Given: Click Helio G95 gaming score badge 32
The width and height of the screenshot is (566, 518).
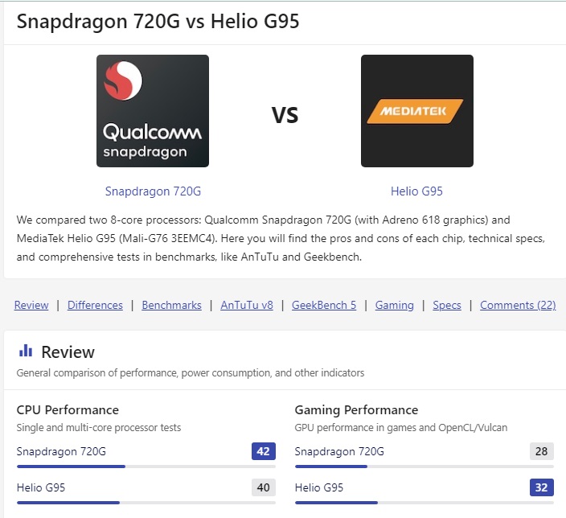Looking at the screenshot, I should [x=541, y=487].
